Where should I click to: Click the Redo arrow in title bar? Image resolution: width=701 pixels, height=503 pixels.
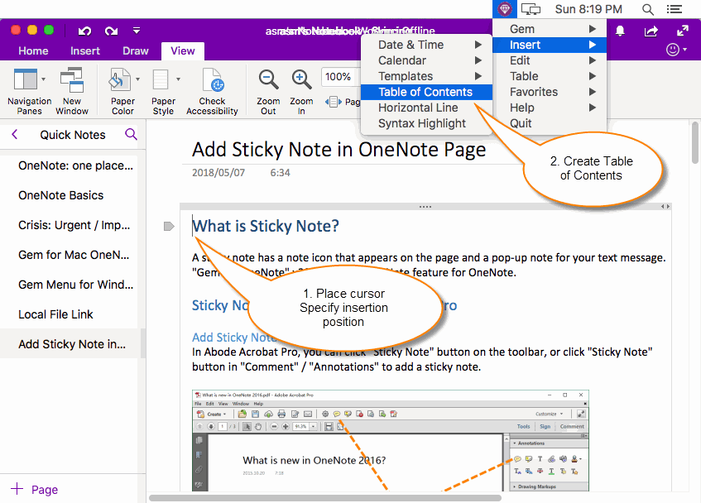click(111, 31)
